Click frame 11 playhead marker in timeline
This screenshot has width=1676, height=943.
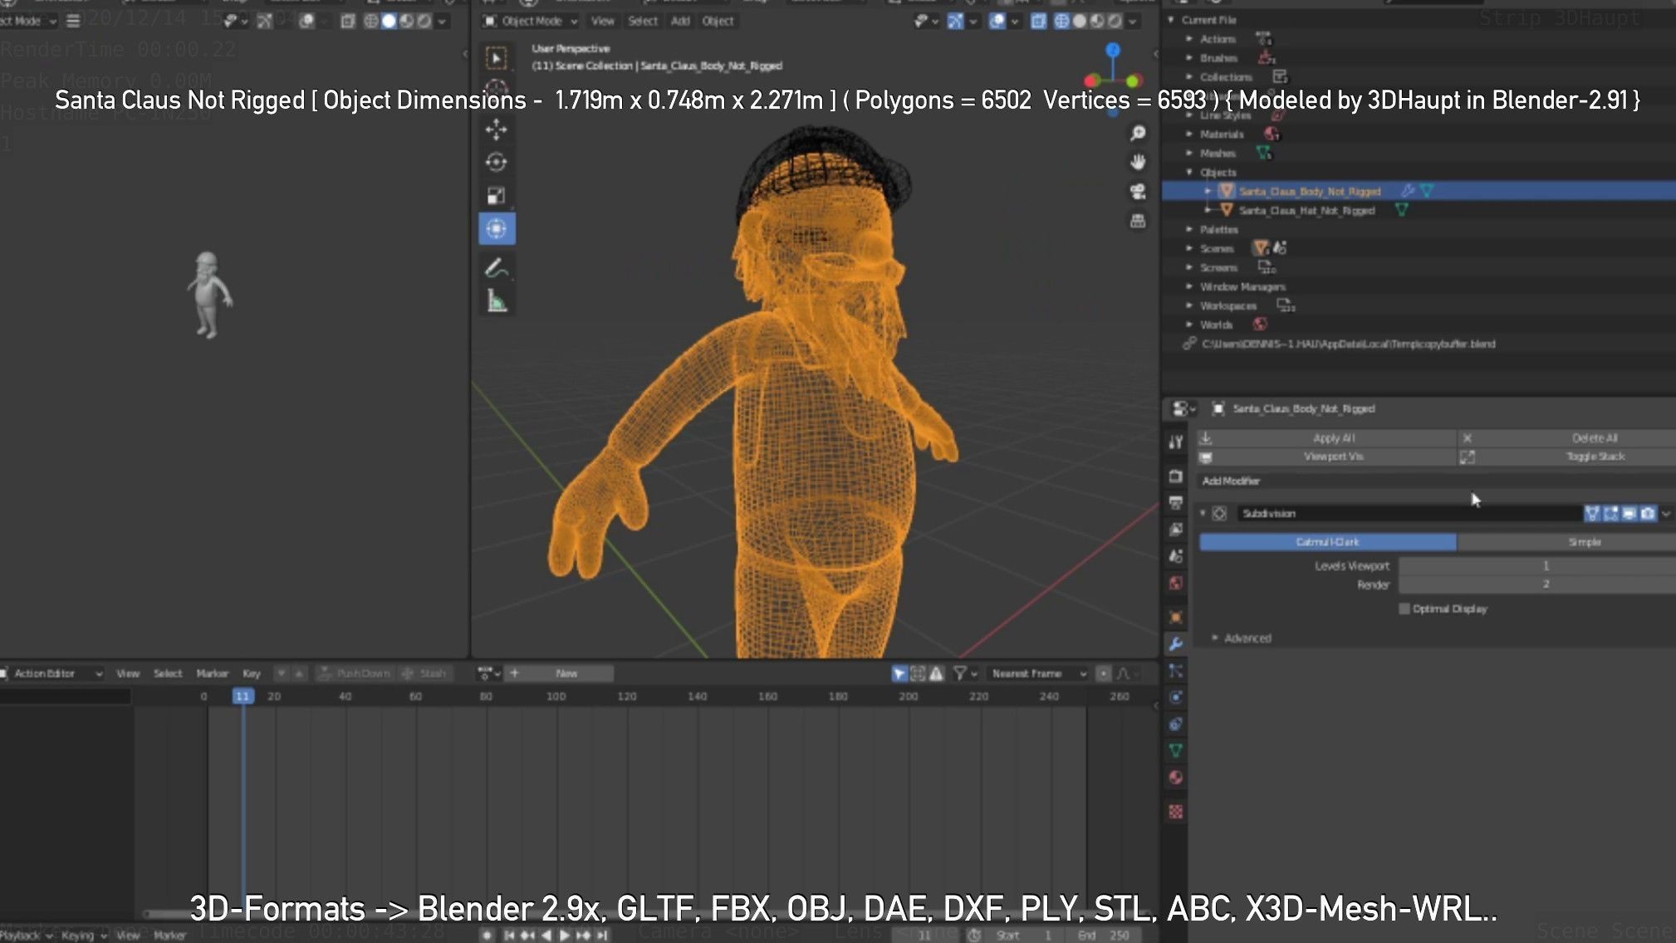[x=243, y=696]
